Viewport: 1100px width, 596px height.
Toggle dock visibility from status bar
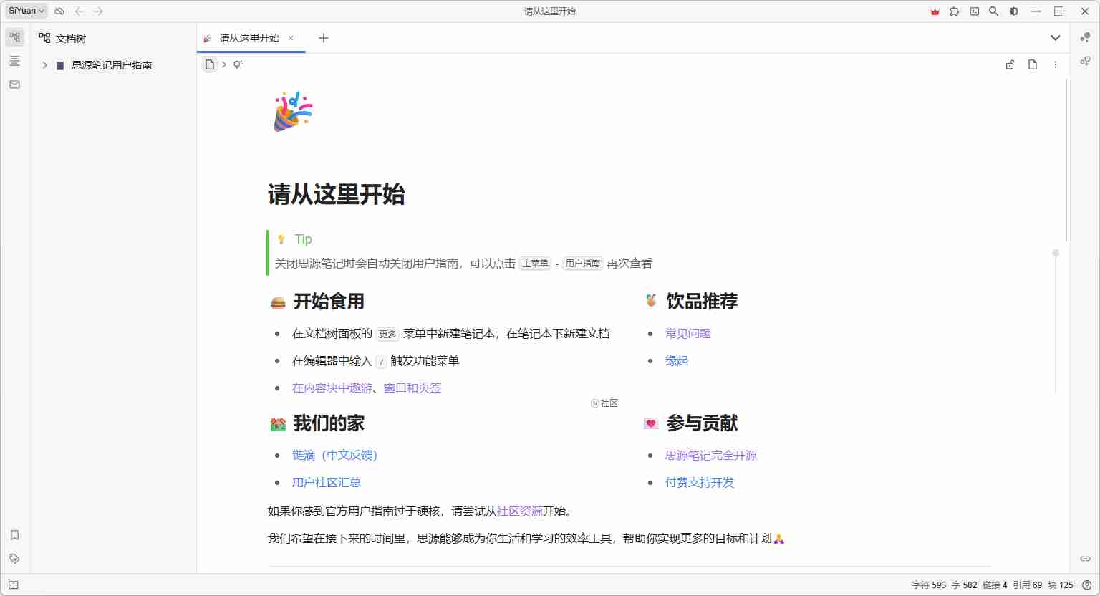pyautogui.click(x=14, y=585)
